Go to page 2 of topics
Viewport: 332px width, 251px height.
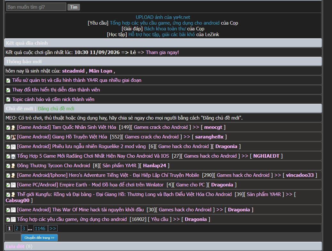pyautogui.click(x=17, y=229)
